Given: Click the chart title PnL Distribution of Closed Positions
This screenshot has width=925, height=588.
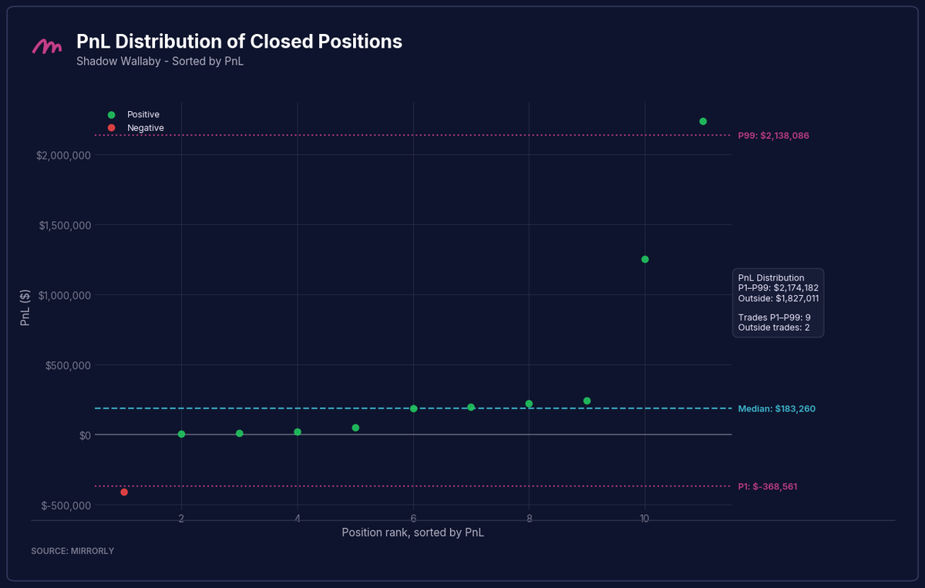Looking at the screenshot, I should [239, 42].
